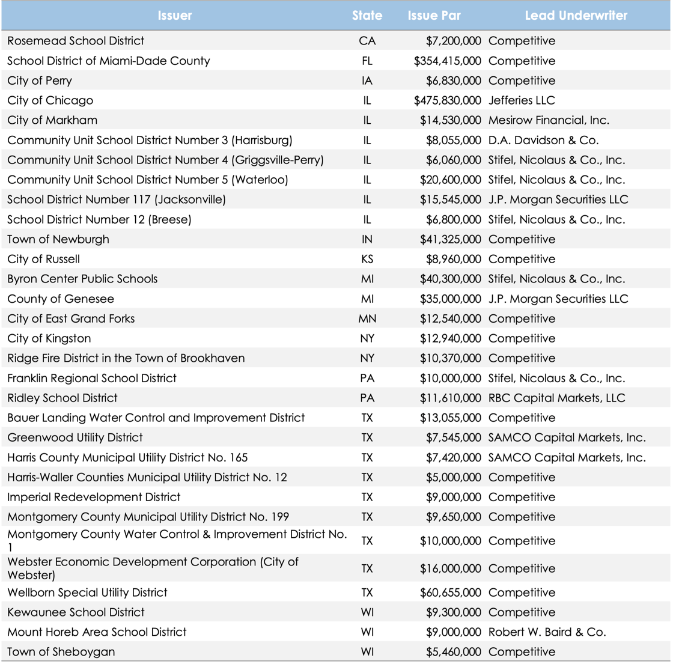This screenshot has width=673, height=667.
Task: Select the Jefferies LLC underwriter cell
Action: 522,100
